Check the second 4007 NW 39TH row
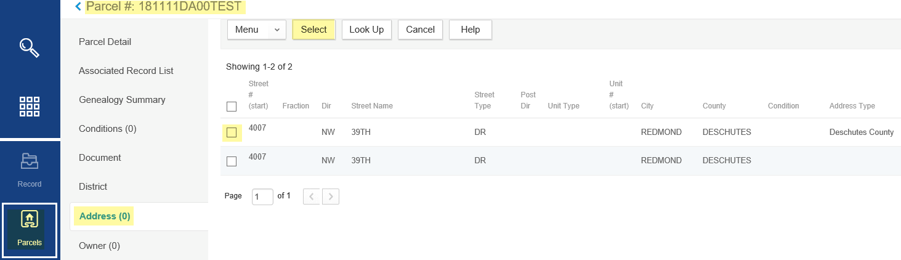This screenshot has height=260, width=901. [232, 161]
